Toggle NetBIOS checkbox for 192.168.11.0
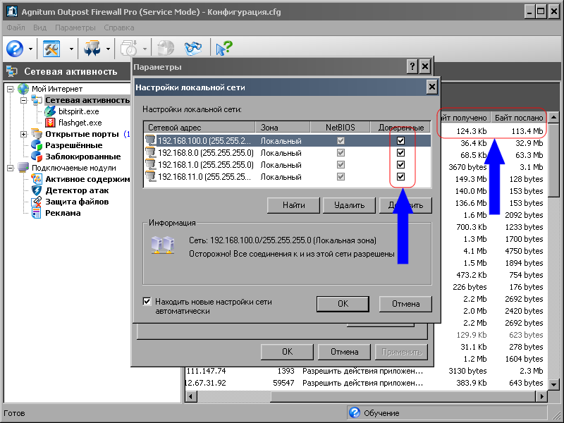Screen dimensions: 564x423 point(341,177)
